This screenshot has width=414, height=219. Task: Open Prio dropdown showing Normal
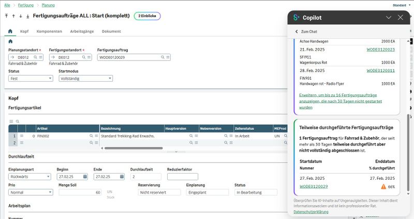31,192
